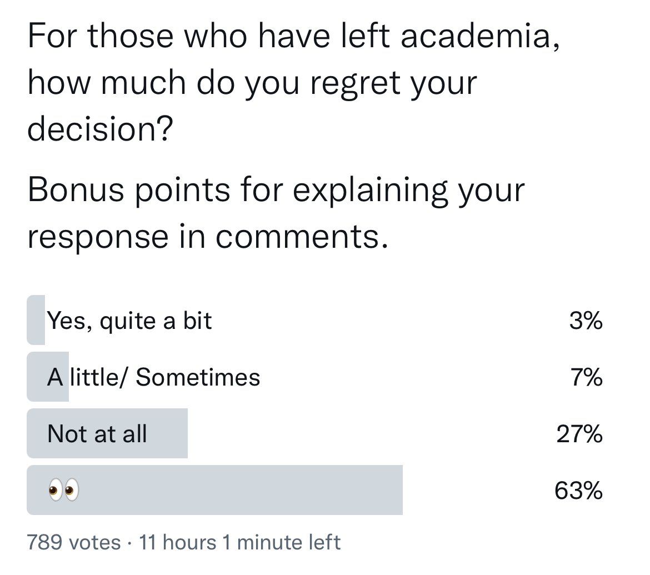650x575 pixels.
Task: Click the 3% result value
Action: pyautogui.click(x=586, y=321)
